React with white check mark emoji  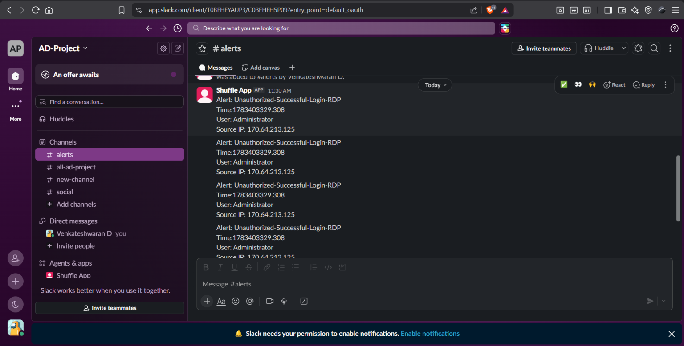(x=564, y=84)
